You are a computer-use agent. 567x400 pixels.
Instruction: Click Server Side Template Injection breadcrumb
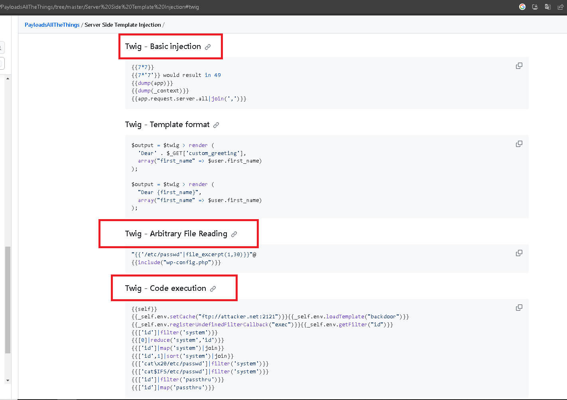[123, 25]
